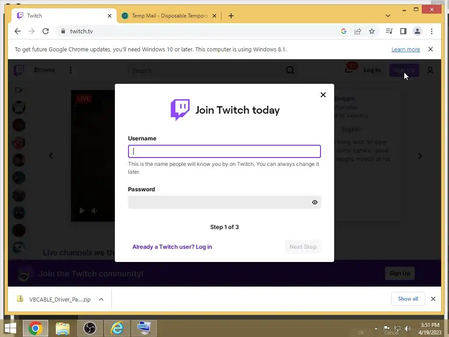The width and height of the screenshot is (449, 337).
Task: Click the Twitch logo home icon
Action: pos(19,70)
